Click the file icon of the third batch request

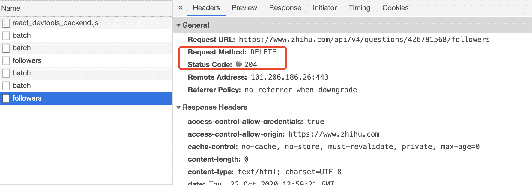tap(6, 73)
